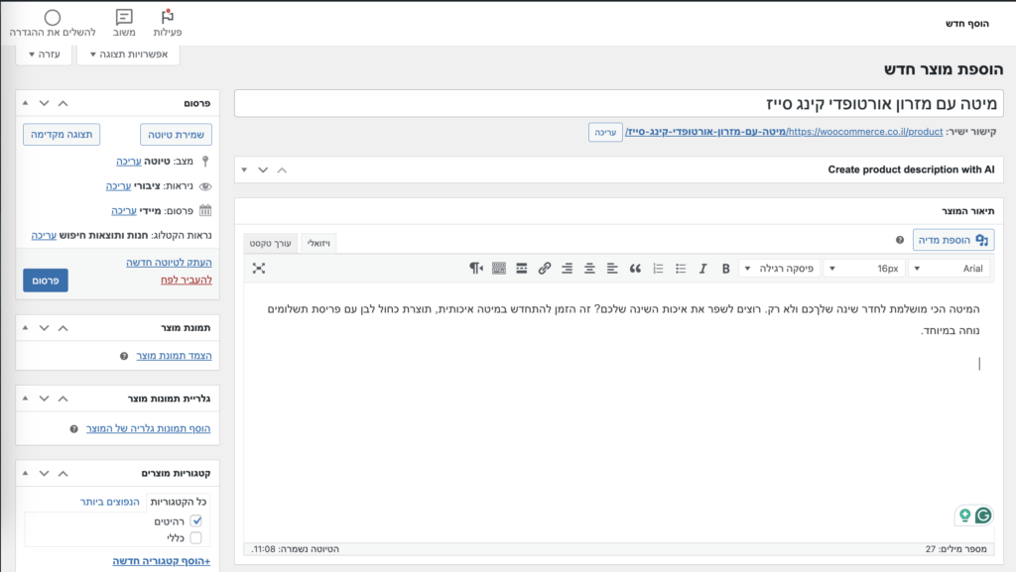Toggle Create product description with AI panel
The height and width of the screenshot is (572, 1016).
[x=244, y=170]
